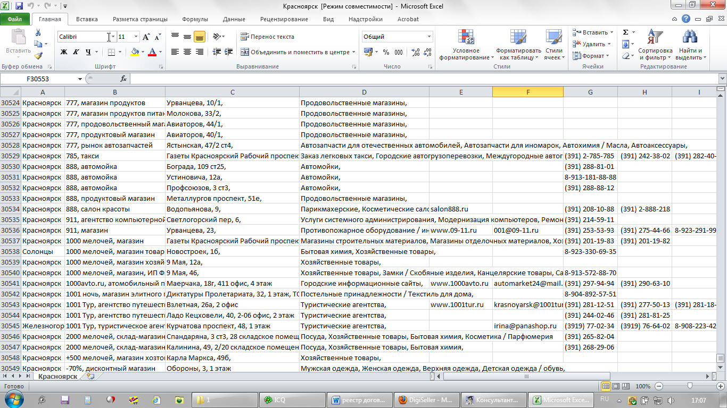Click the insert function fx icon
The image size is (727, 408).
pos(123,79)
